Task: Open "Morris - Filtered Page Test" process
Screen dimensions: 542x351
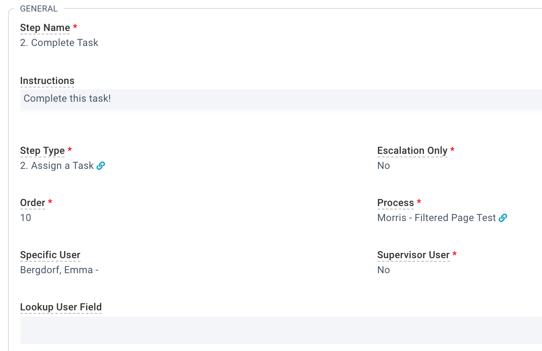Action: [x=436, y=218]
